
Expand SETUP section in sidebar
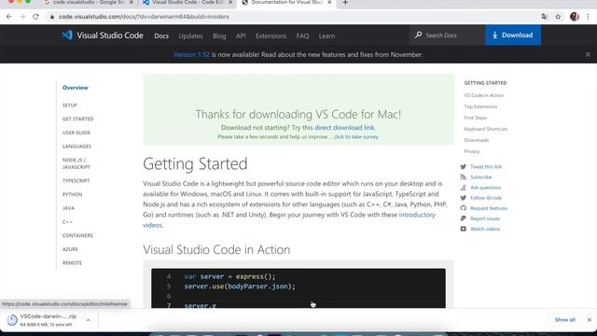[x=70, y=105]
